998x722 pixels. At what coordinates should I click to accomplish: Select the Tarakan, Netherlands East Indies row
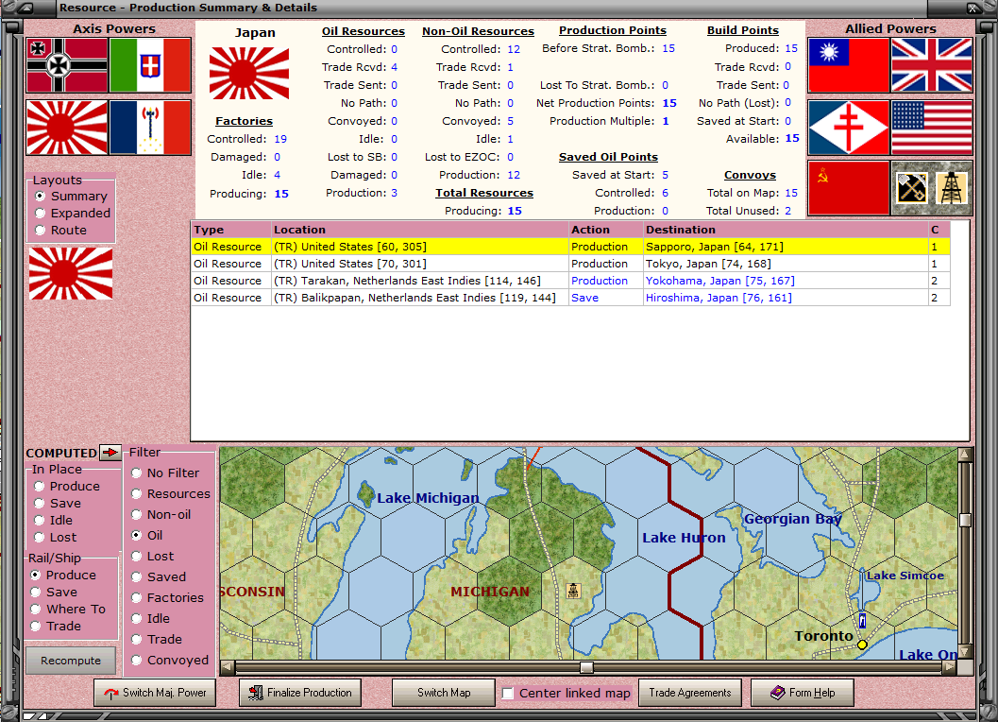pos(571,281)
